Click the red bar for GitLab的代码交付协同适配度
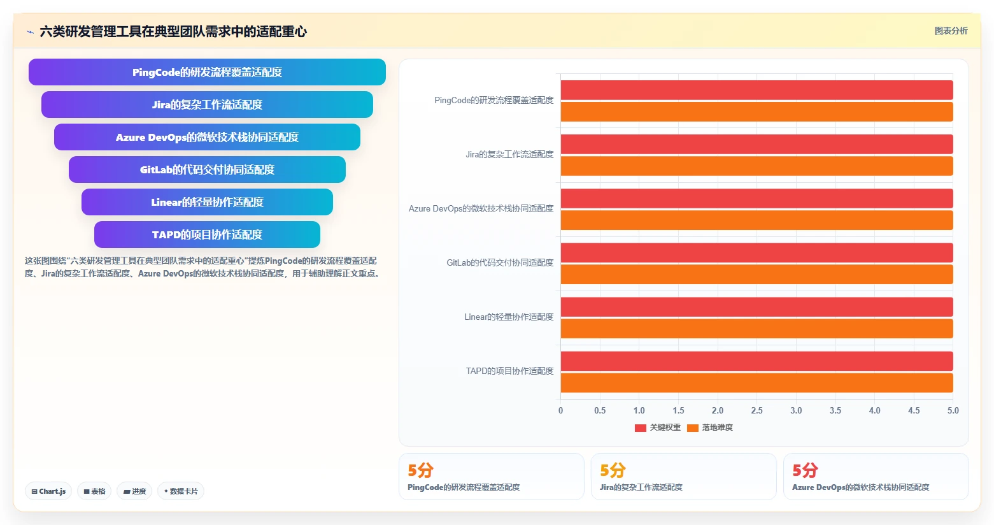The image size is (994, 525). pyautogui.click(x=756, y=252)
